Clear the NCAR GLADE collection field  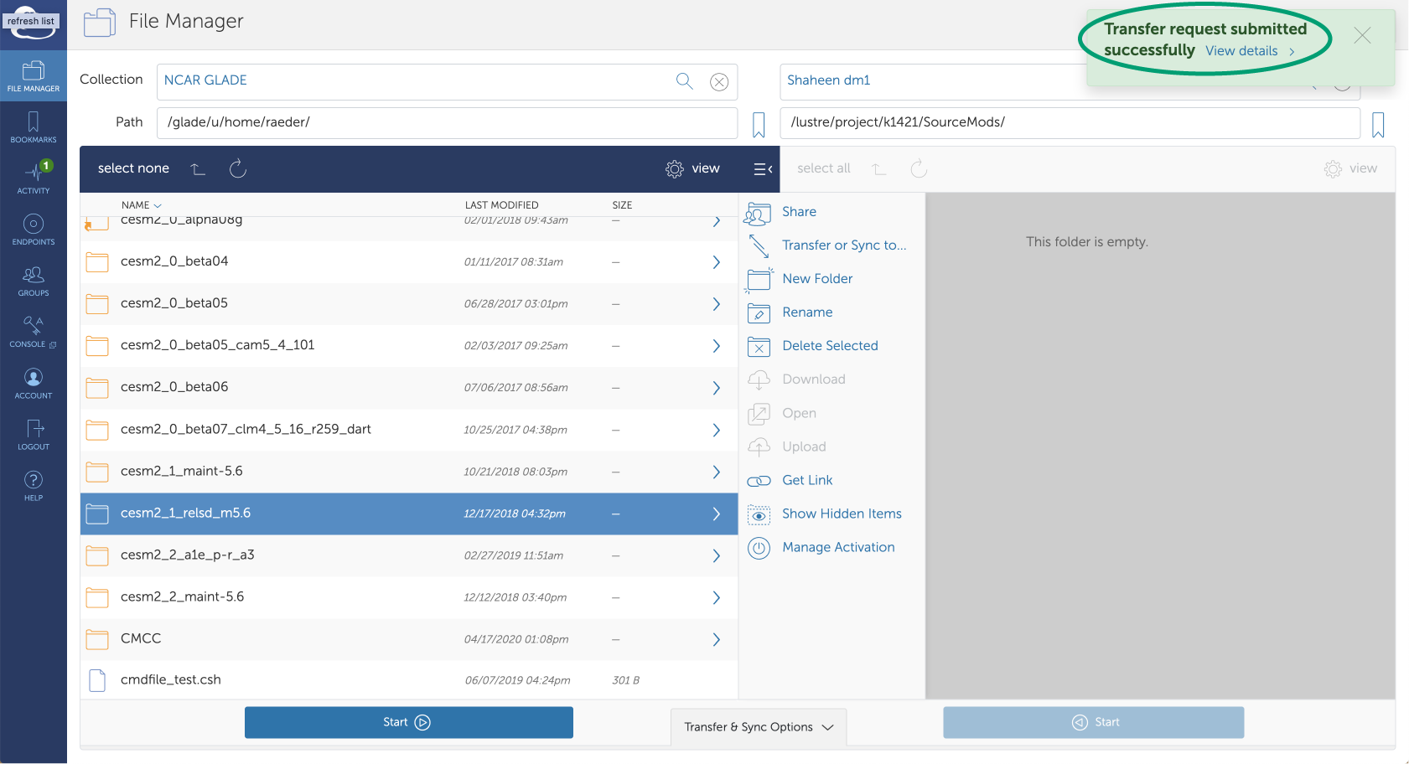coord(718,82)
